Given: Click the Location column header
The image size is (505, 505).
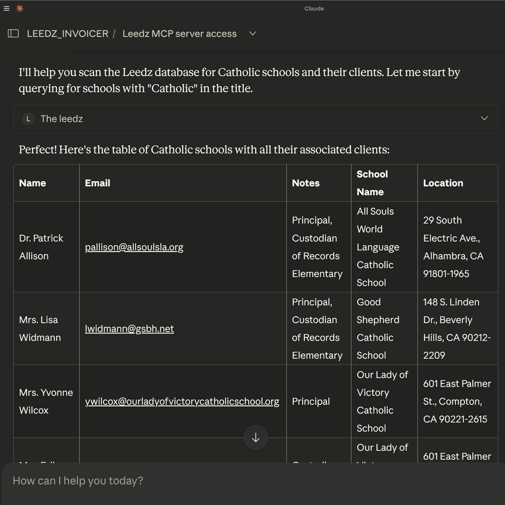Looking at the screenshot, I should [443, 183].
